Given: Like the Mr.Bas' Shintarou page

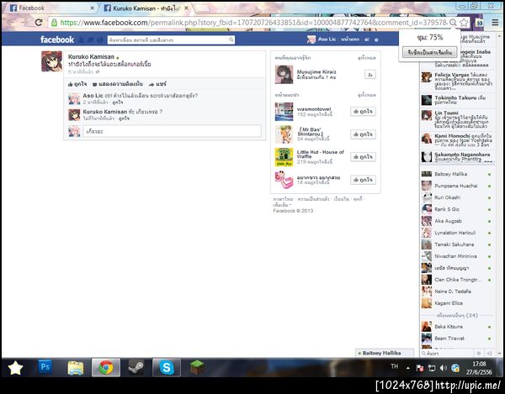Looking at the screenshot, I should tap(363, 134).
